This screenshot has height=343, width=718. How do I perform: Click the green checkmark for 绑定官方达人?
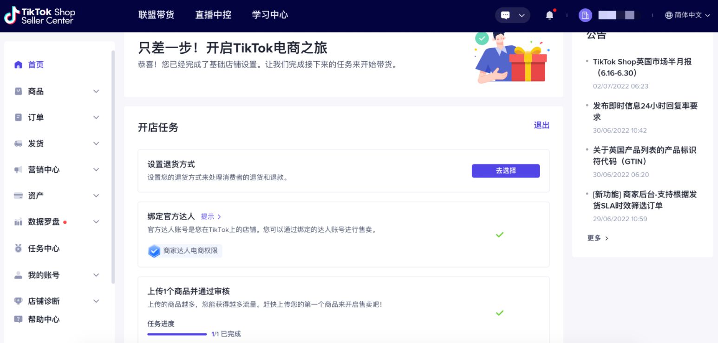[499, 235]
